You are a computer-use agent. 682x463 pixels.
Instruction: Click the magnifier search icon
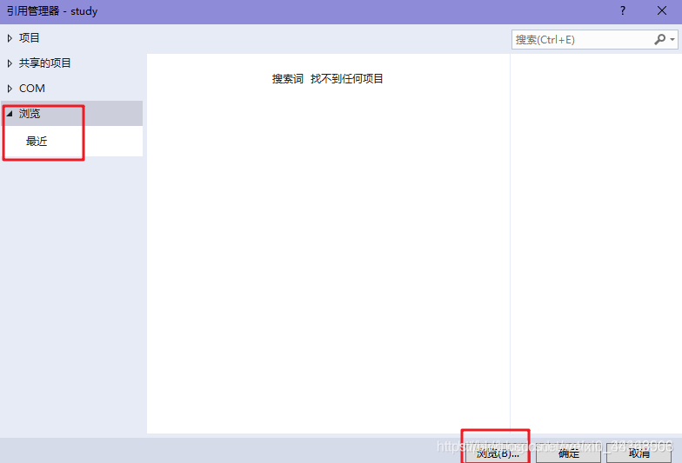(659, 40)
